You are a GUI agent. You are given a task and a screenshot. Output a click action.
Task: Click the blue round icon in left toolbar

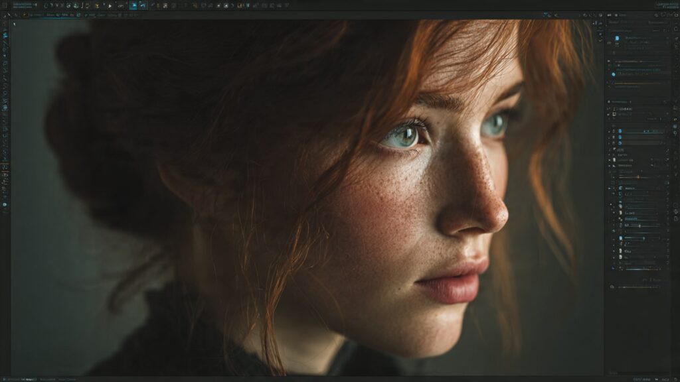[x=5, y=204]
